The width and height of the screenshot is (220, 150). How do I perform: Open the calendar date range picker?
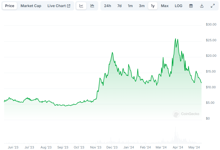pyautogui.click(x=191, y=6)
